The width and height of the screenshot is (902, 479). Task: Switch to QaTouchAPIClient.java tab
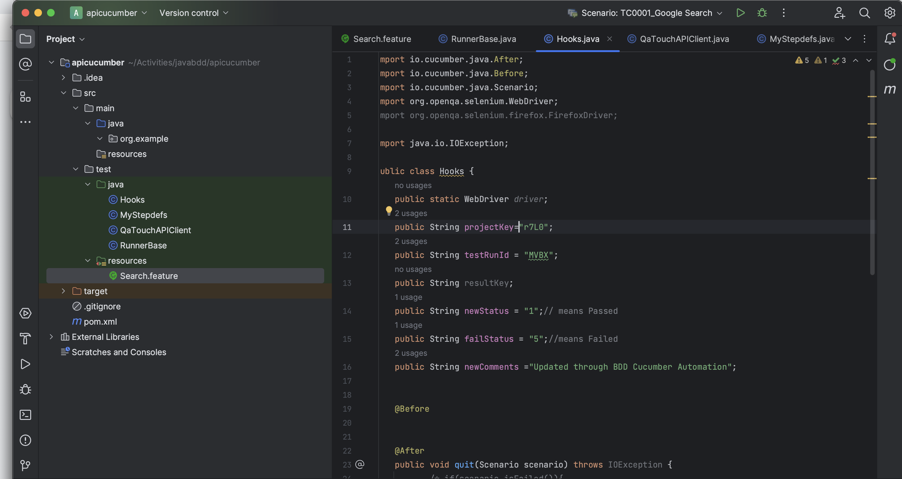678,39
